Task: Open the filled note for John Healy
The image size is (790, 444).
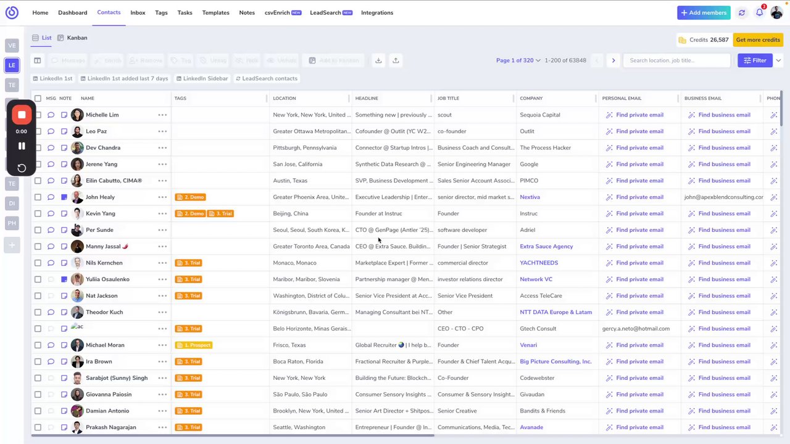Action: click(64, 197)
